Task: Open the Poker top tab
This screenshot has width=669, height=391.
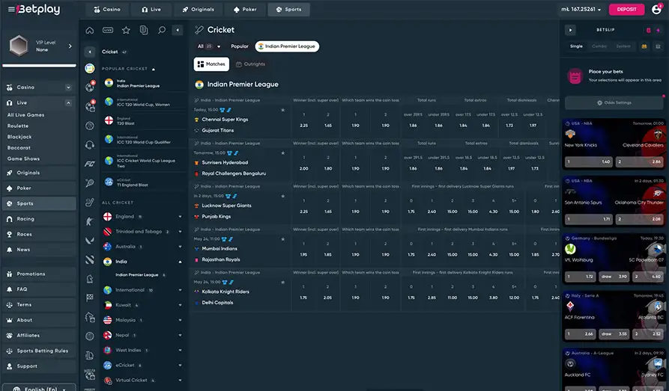Action: tap(245, 10)
